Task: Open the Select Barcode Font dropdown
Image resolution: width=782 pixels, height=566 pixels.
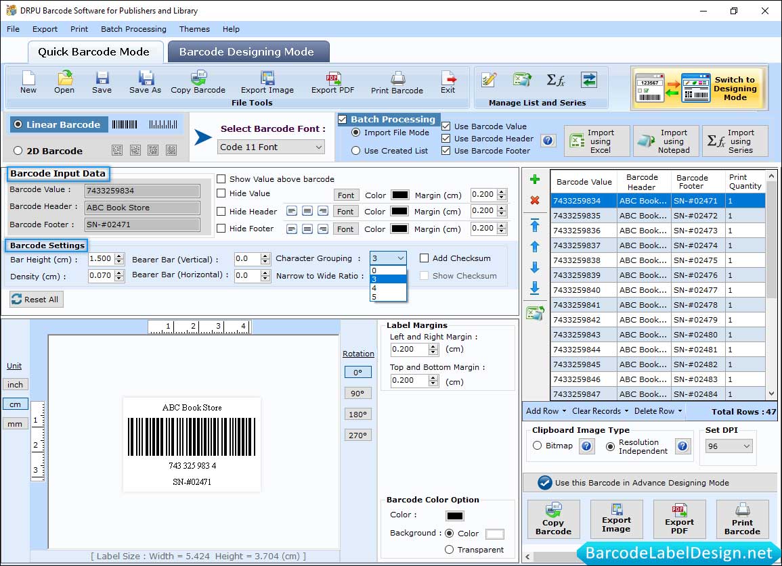Action: 271,147
